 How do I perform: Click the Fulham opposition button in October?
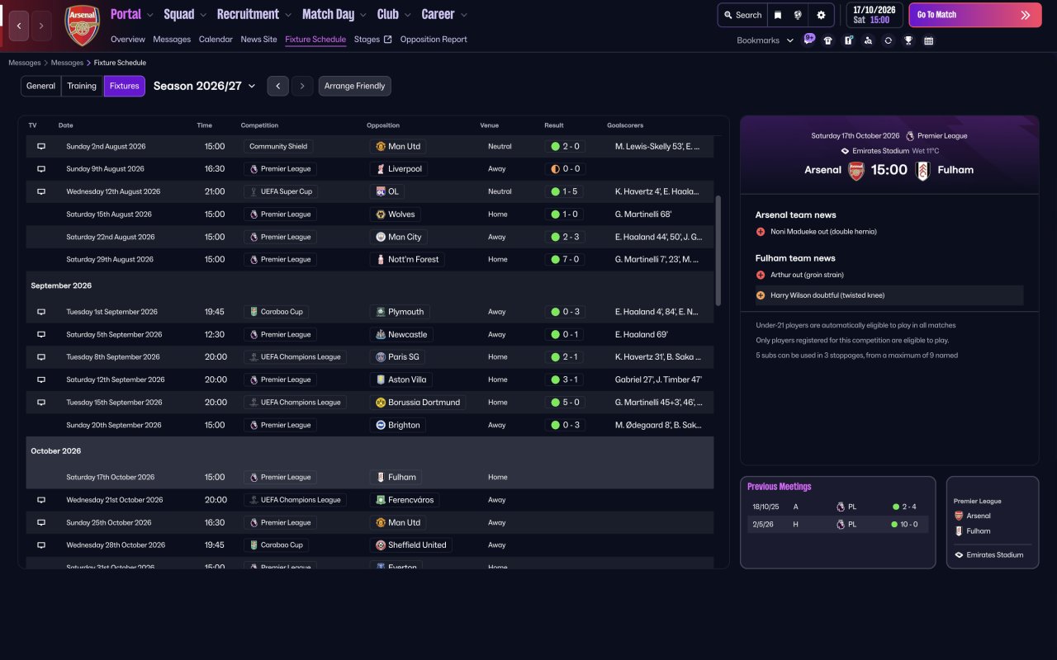click(x=396, y=477)
